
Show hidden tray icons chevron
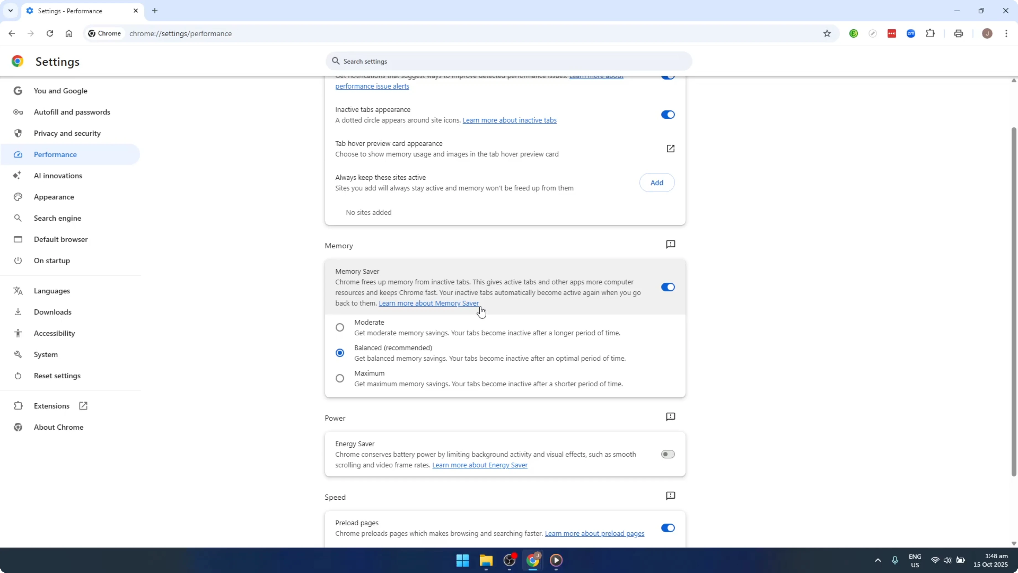pos(878,560)
